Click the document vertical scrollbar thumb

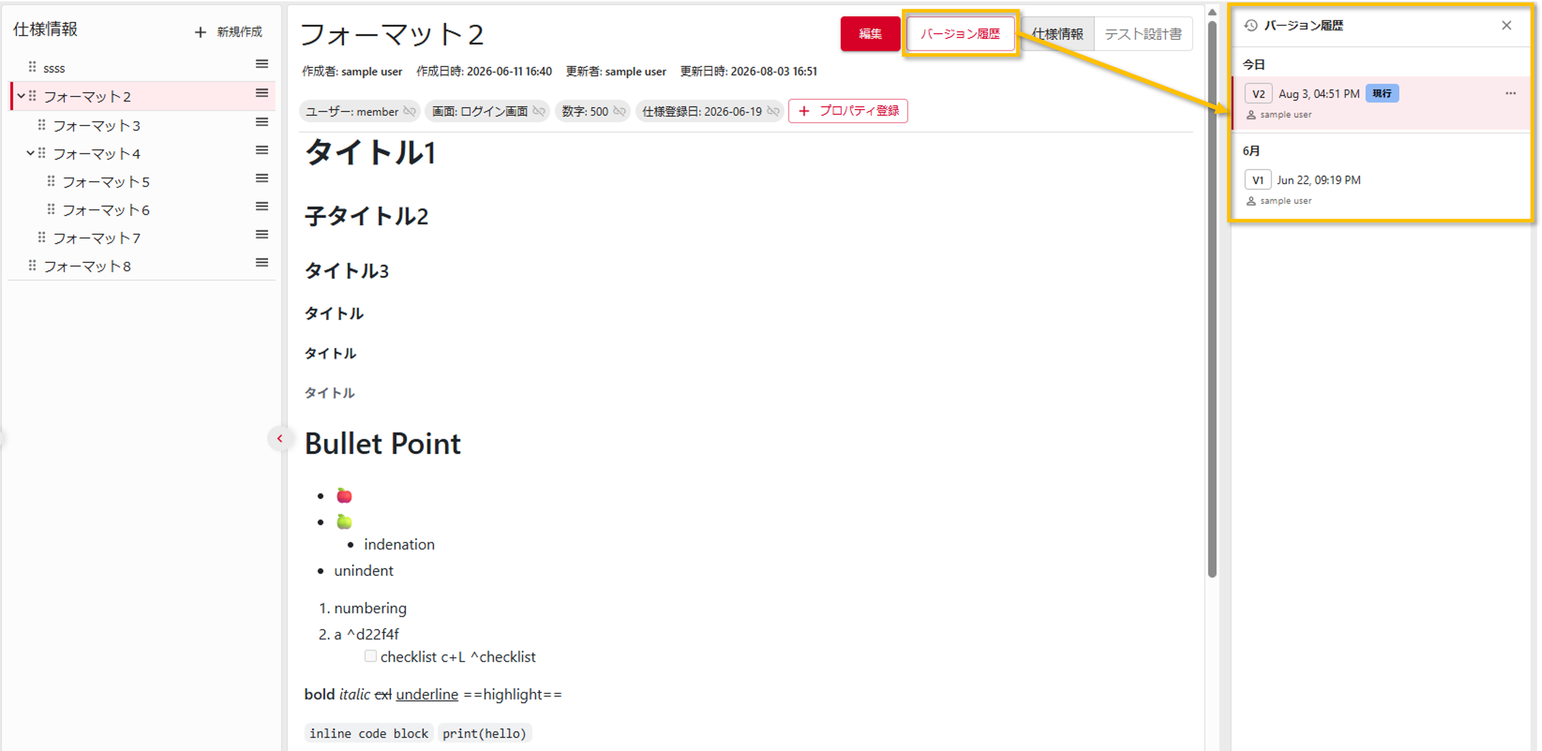pos(1212,299)
